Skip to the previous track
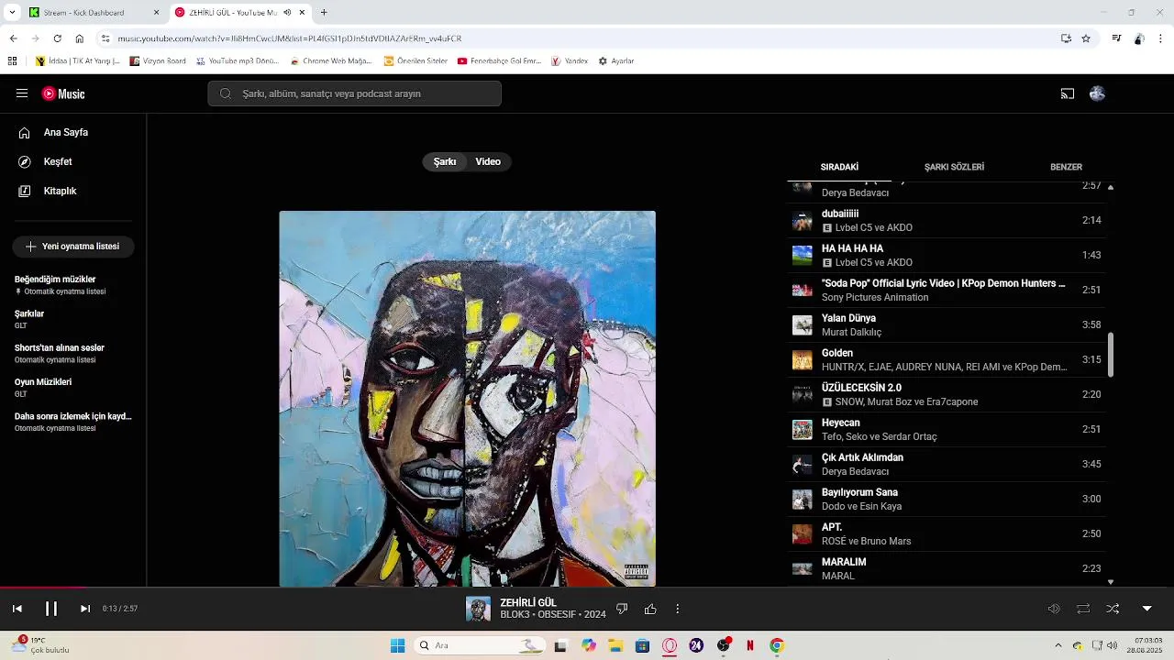Image resolution: width=1174 pixels, height=660 pixels. point(17,609)
